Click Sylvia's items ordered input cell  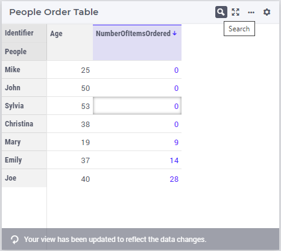point(137,106)
